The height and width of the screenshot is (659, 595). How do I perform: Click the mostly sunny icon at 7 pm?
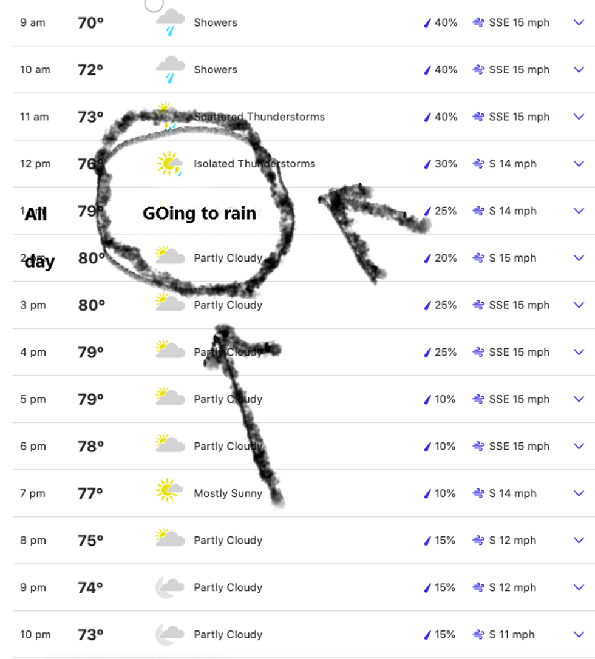[169, 490]
